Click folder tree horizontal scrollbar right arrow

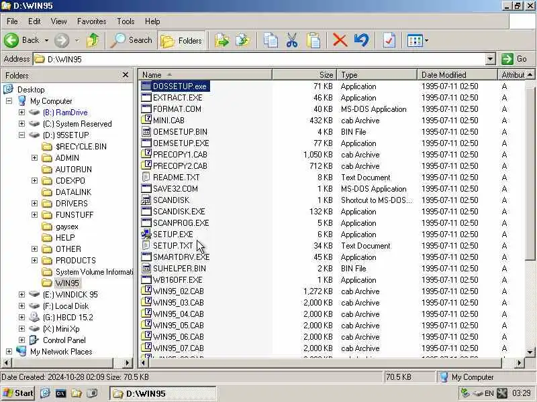point(127,362)
